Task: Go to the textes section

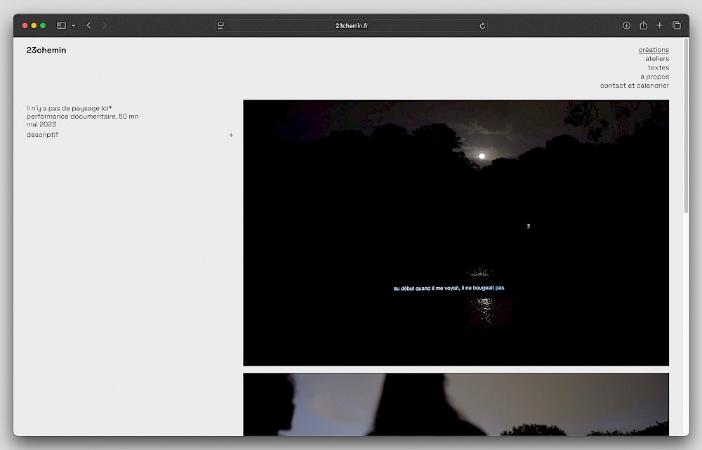Action: point(658,68)
